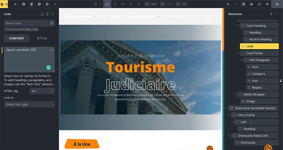The height and width of the screenshot is (150, 283).
Task: Click the text area containing {post_excerpt:25}
Action: tap(30, 60)
